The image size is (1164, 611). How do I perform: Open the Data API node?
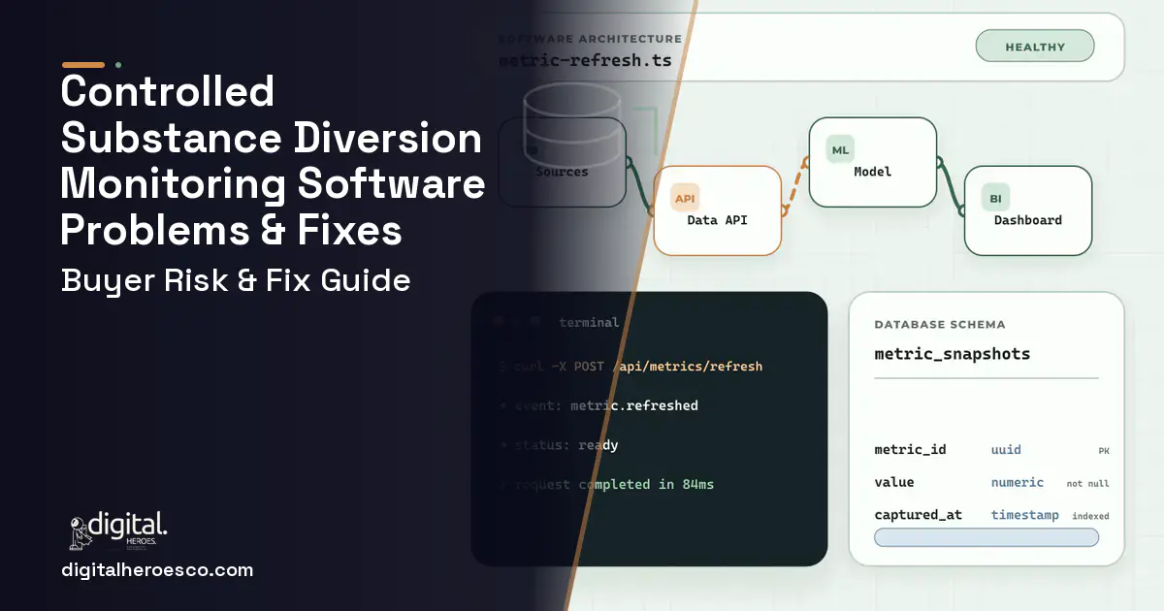coord(717,210)
